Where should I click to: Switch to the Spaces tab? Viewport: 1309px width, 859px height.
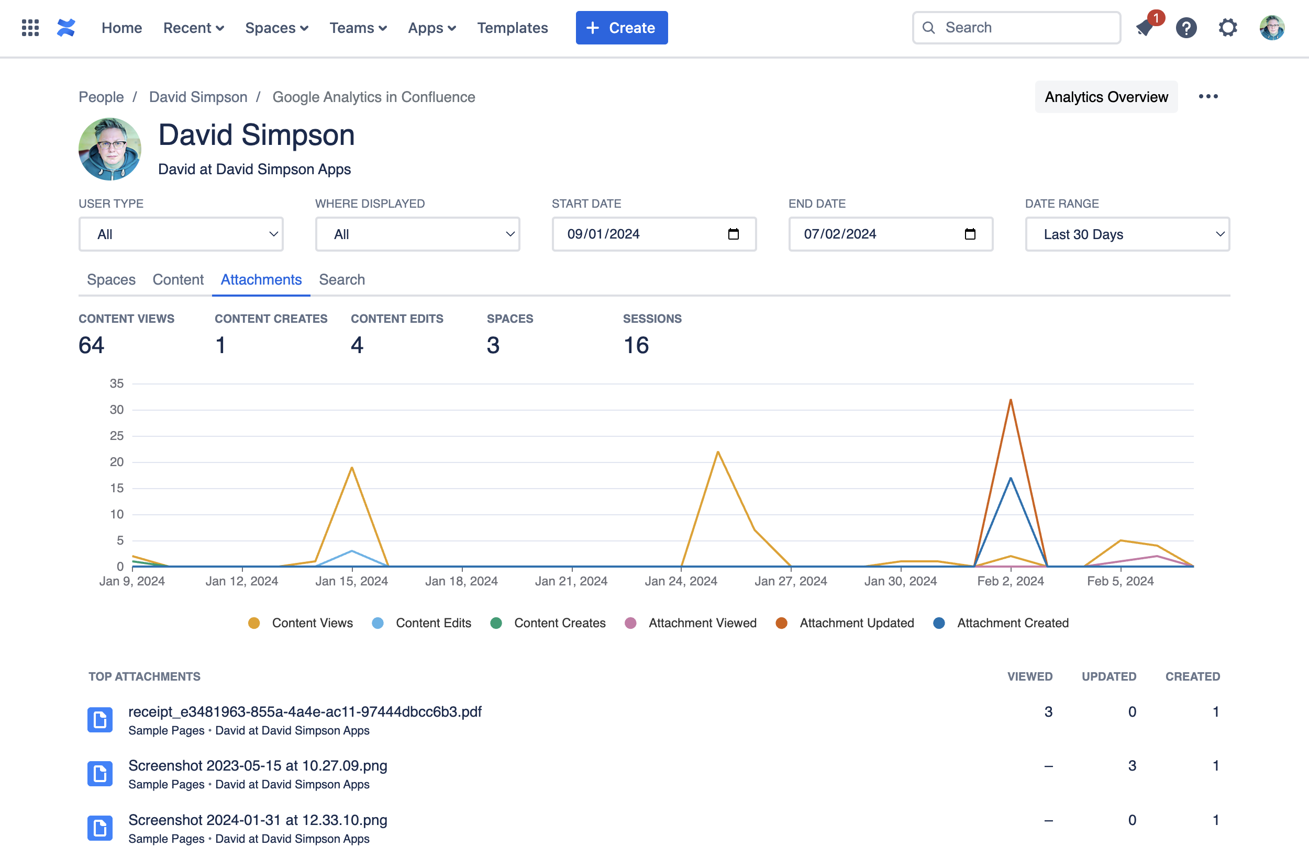111,280
